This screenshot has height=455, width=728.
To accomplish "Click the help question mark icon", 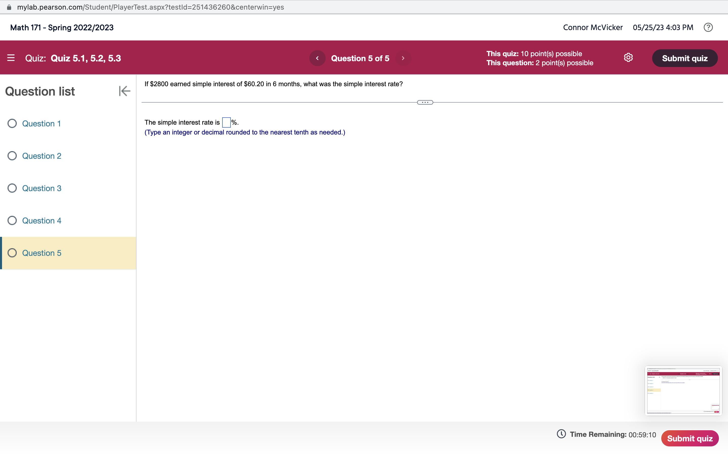I will click(x=708, y=27).
